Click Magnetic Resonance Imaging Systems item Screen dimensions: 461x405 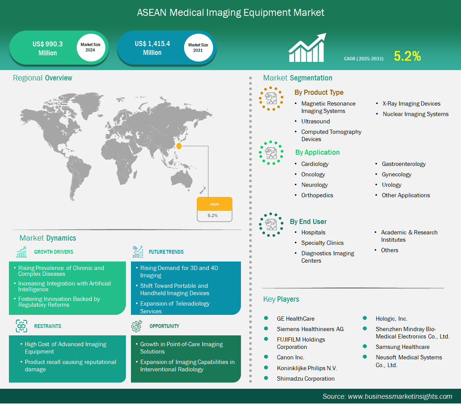(x=328, y=108)
